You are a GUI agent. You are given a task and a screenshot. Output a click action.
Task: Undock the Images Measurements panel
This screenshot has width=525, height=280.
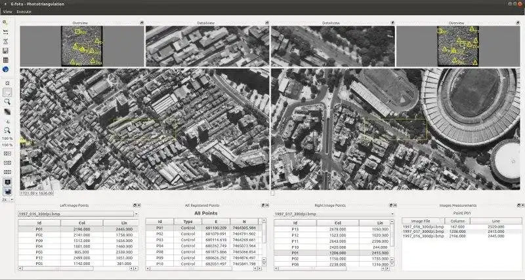point(518,205)
